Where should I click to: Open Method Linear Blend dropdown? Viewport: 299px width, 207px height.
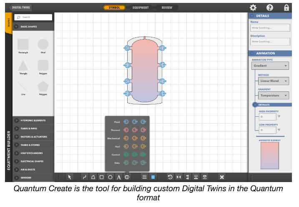[274, 81]
